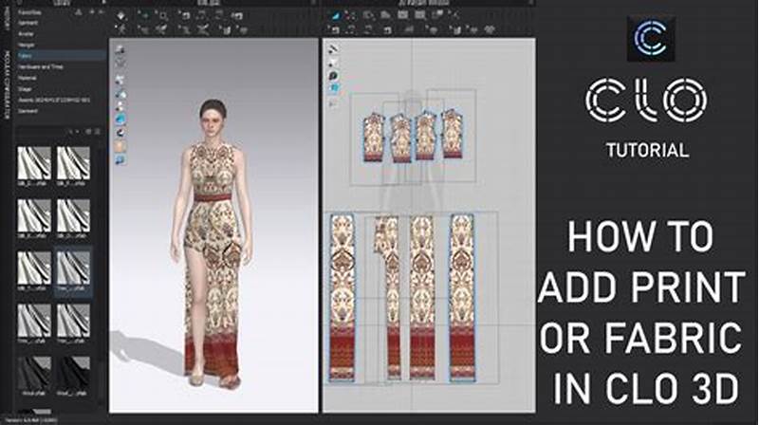Image resolution: width=759 pixels, height=425 pixels.
Task: Click the triangle icon in Library header
Action: (x=78, y=12)
